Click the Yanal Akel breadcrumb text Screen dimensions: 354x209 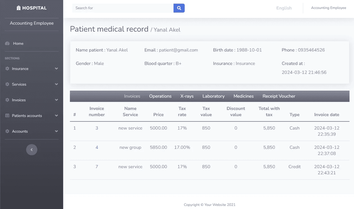tap(167, 30)
